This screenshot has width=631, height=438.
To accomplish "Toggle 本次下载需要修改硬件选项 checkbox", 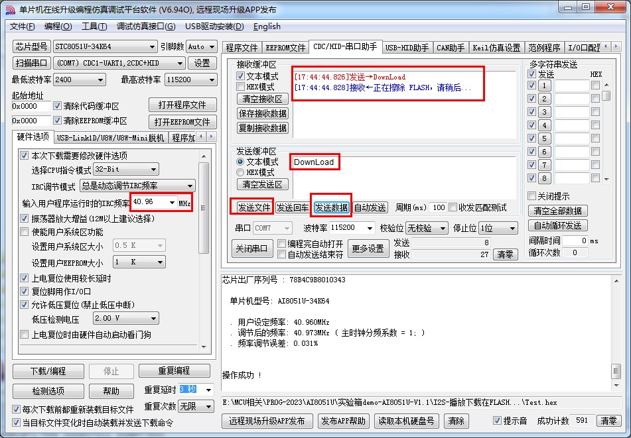I will coord(24,156).
